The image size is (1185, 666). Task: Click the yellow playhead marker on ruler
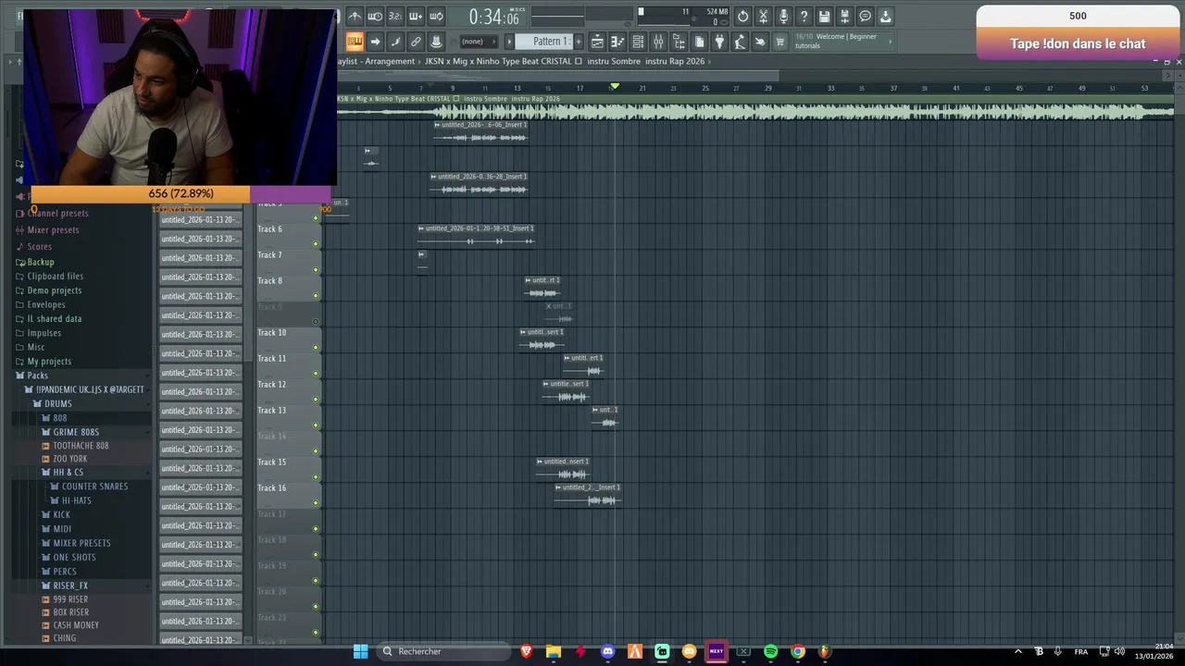pyautogui.click(x=614, y=87)
